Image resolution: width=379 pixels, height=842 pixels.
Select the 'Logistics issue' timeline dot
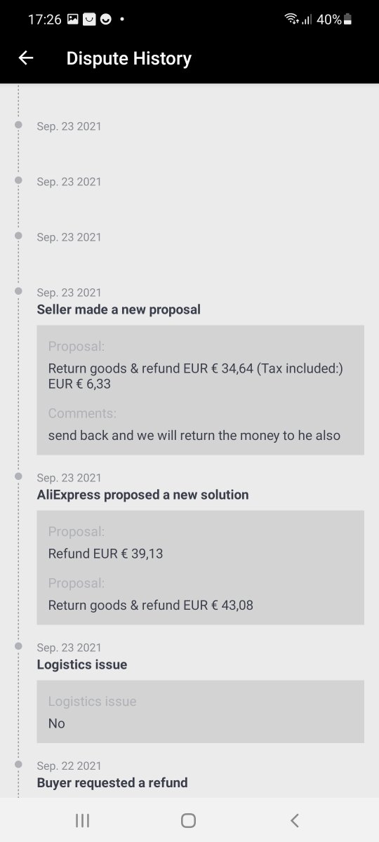click(18, 646)
